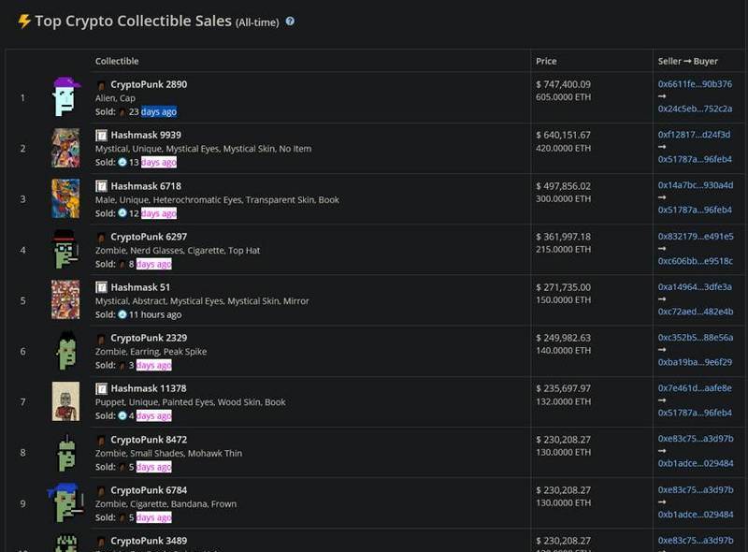This screenshot has height=552, width=748.
Task: Click the 420.0000 ETH value
Action: [x=564, y=149]
